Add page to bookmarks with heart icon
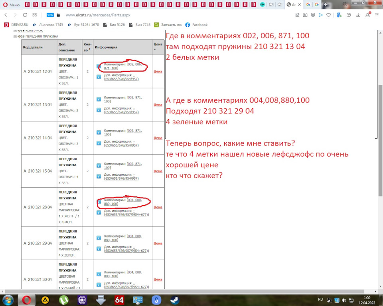This screenshot has width=383, height=306. tap(328, 15)
